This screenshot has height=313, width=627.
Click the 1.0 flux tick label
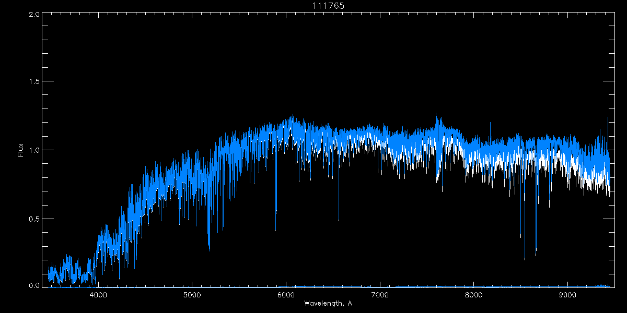pos(34,150)
